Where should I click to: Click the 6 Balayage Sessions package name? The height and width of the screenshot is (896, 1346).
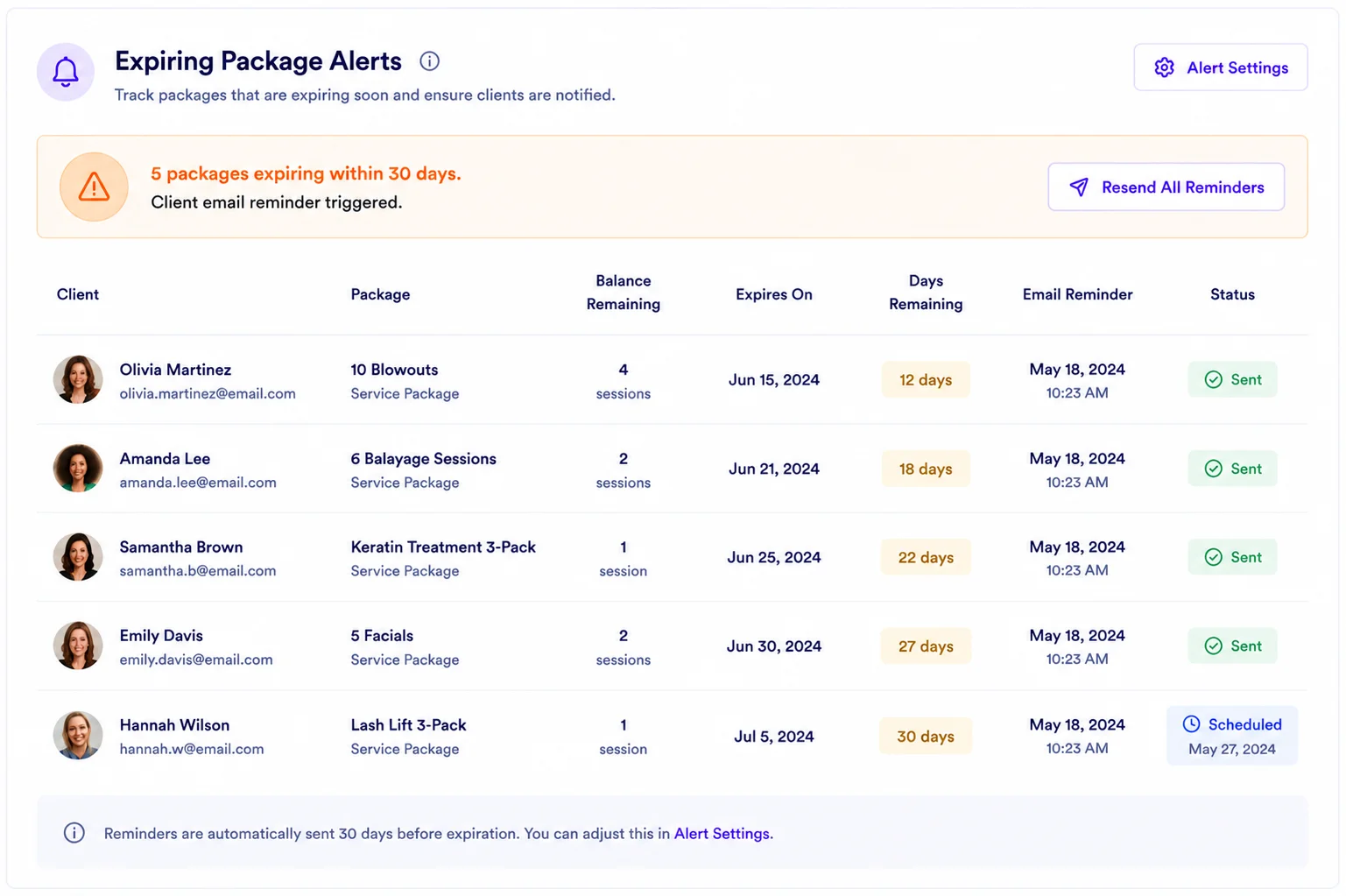pyautogui.click(x=423, y=459)
